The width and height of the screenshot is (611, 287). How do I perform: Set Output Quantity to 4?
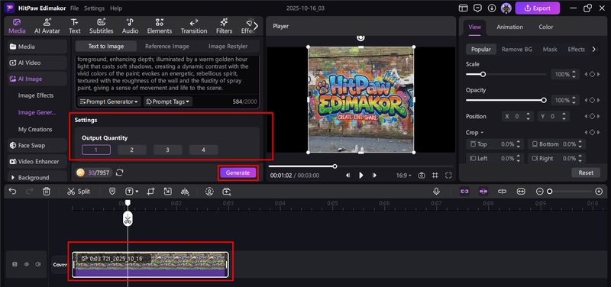(203, 150)
